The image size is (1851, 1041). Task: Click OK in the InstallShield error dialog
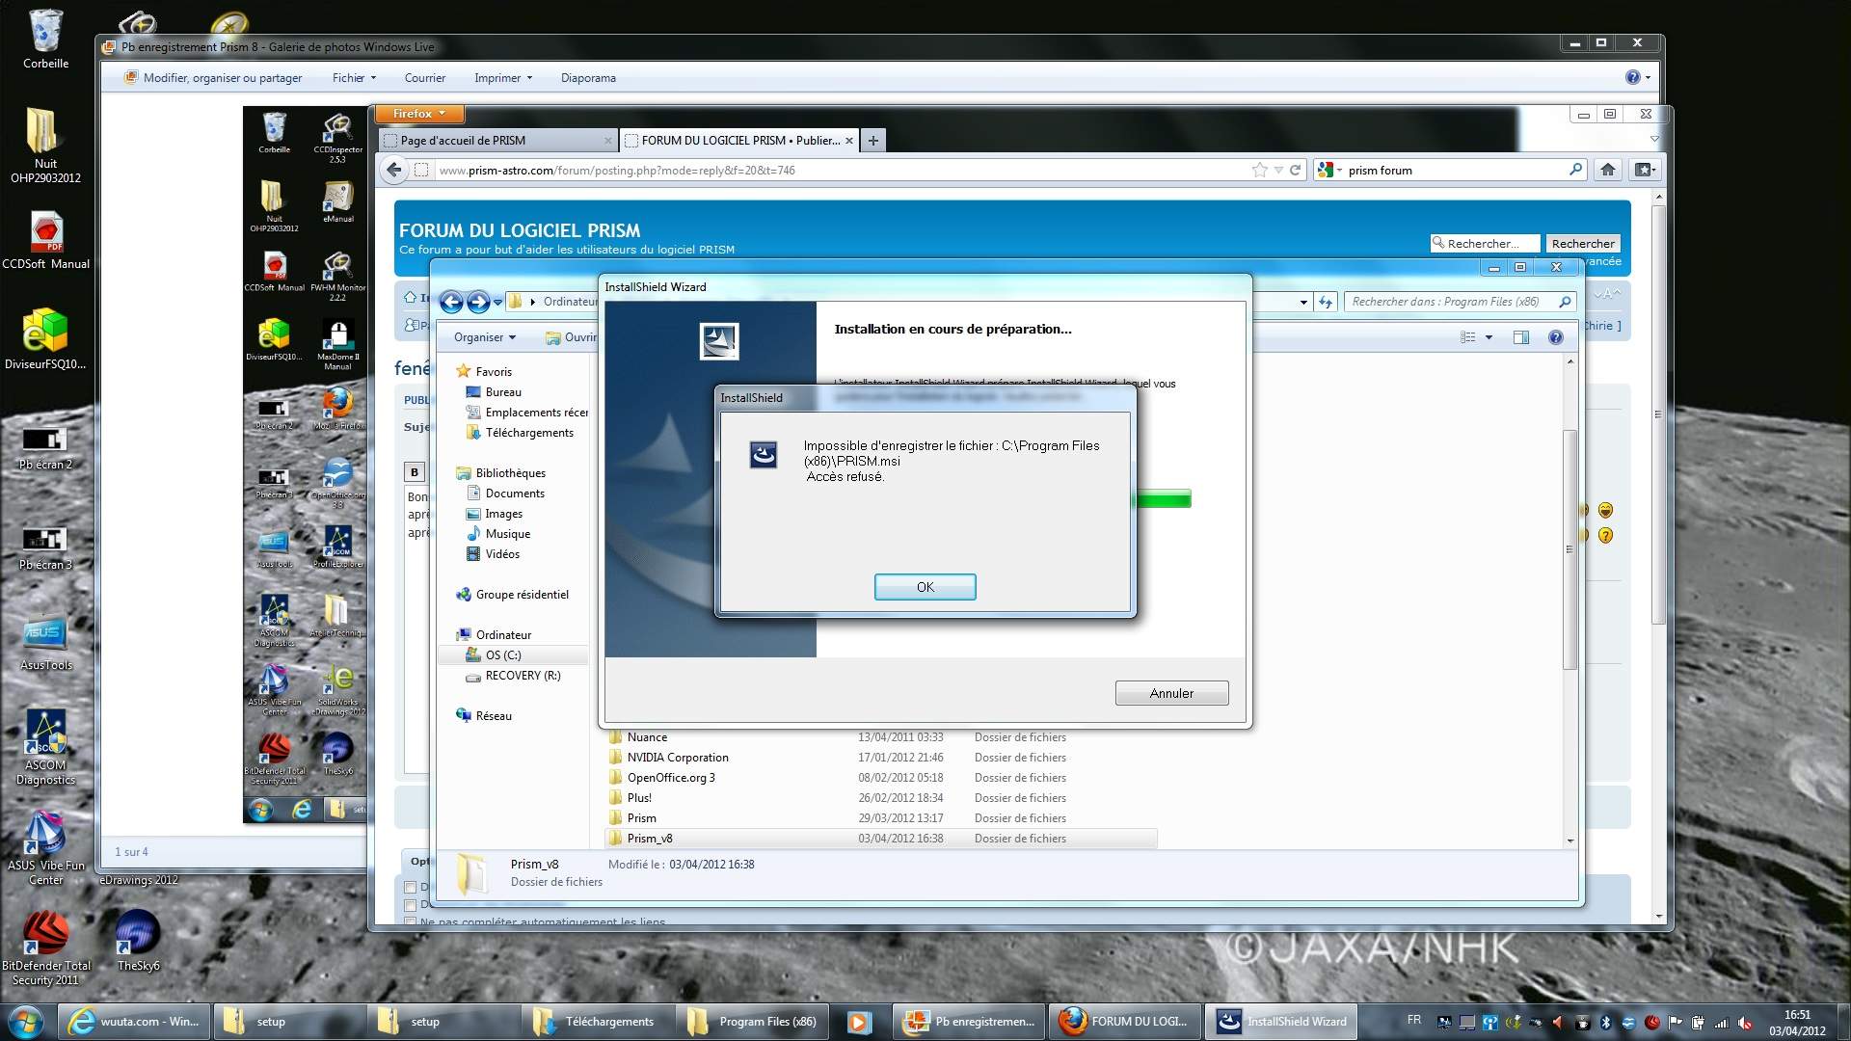coord(925,587)
